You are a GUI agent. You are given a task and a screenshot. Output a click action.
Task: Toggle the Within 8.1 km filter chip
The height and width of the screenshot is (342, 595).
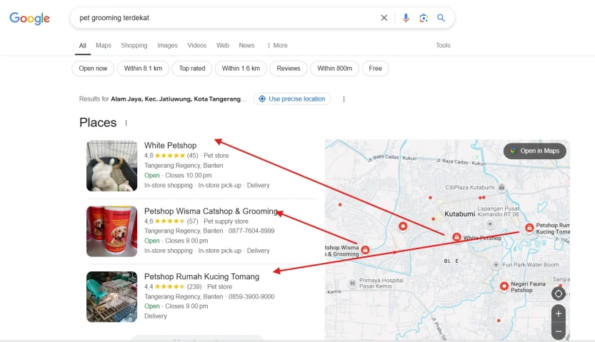tap(143, 69)
